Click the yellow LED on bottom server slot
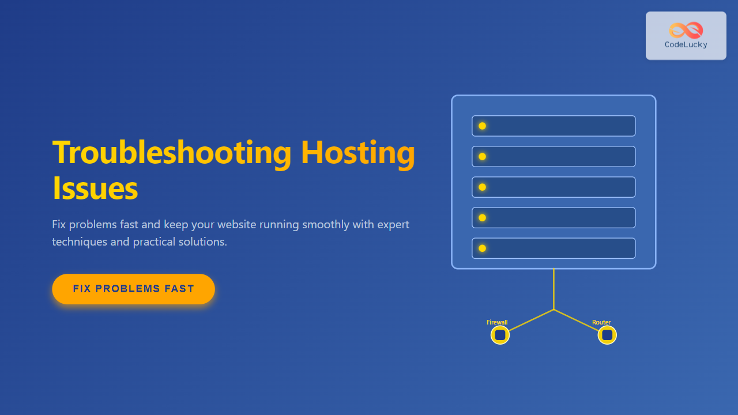Image resolution: width=738 pixels, height=415 pixels. 482,248
